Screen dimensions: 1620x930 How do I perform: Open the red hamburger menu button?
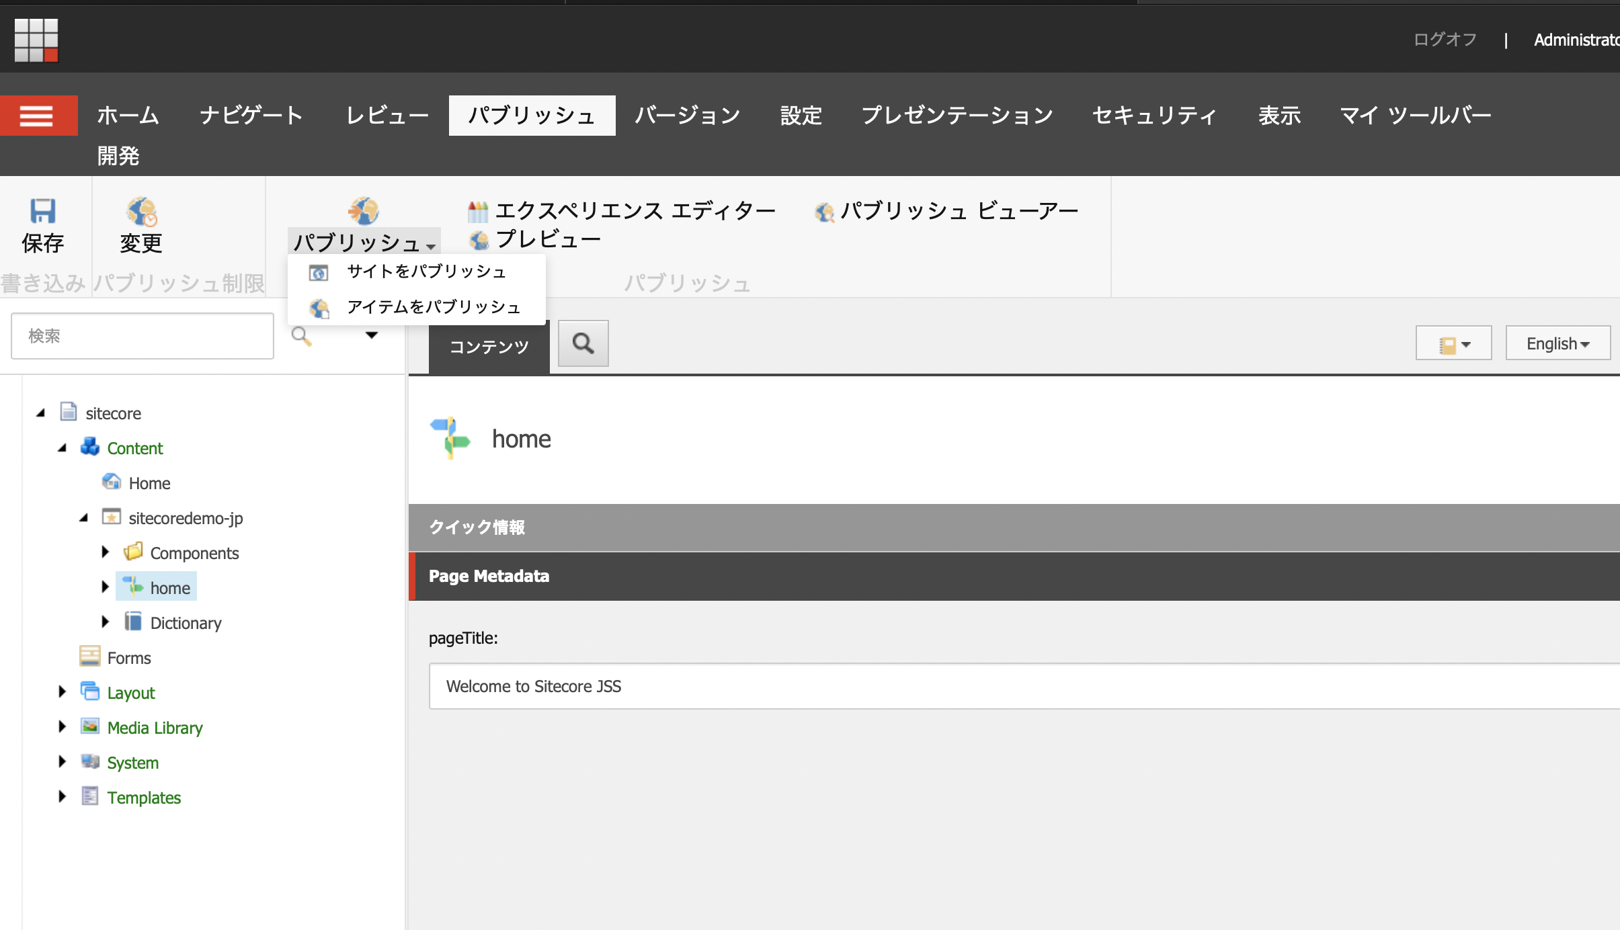click(38, 116)
